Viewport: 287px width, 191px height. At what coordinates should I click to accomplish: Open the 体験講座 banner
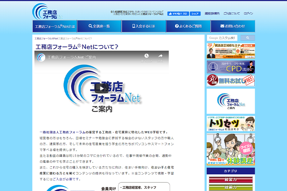click(231, 149)
